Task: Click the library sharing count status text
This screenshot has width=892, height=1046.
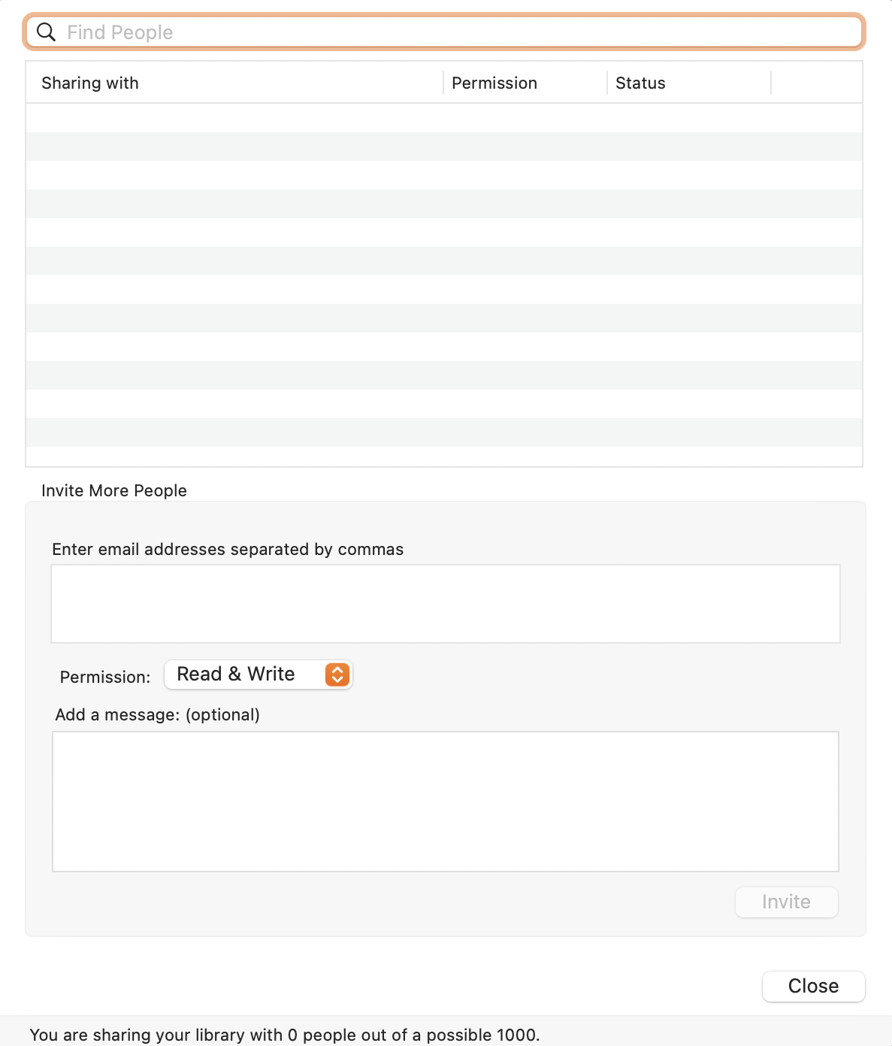Action: coord(285,1035)
